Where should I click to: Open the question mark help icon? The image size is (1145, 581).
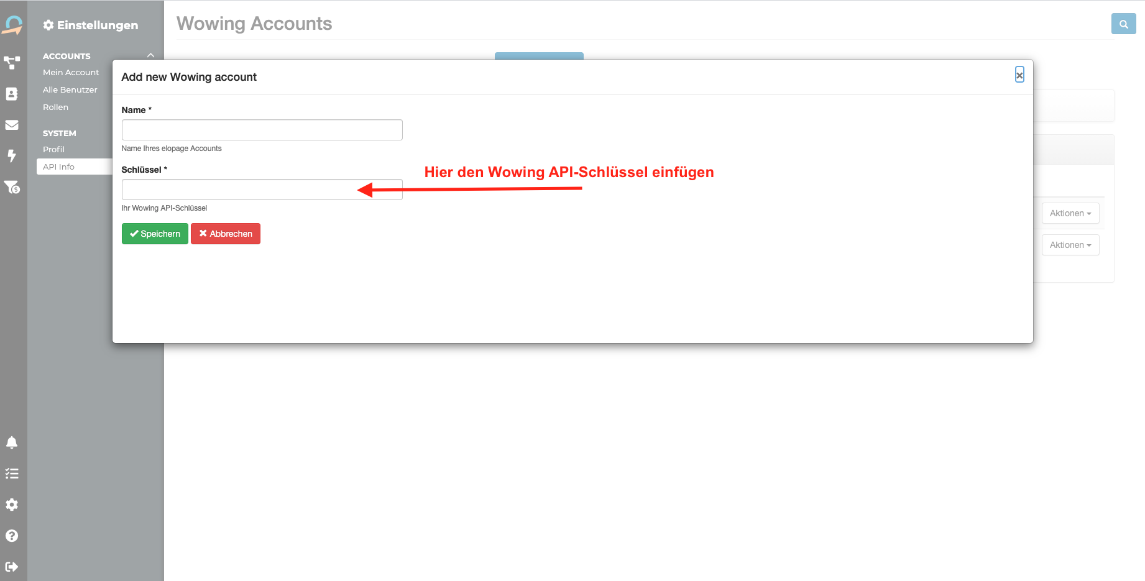point(12,536)
